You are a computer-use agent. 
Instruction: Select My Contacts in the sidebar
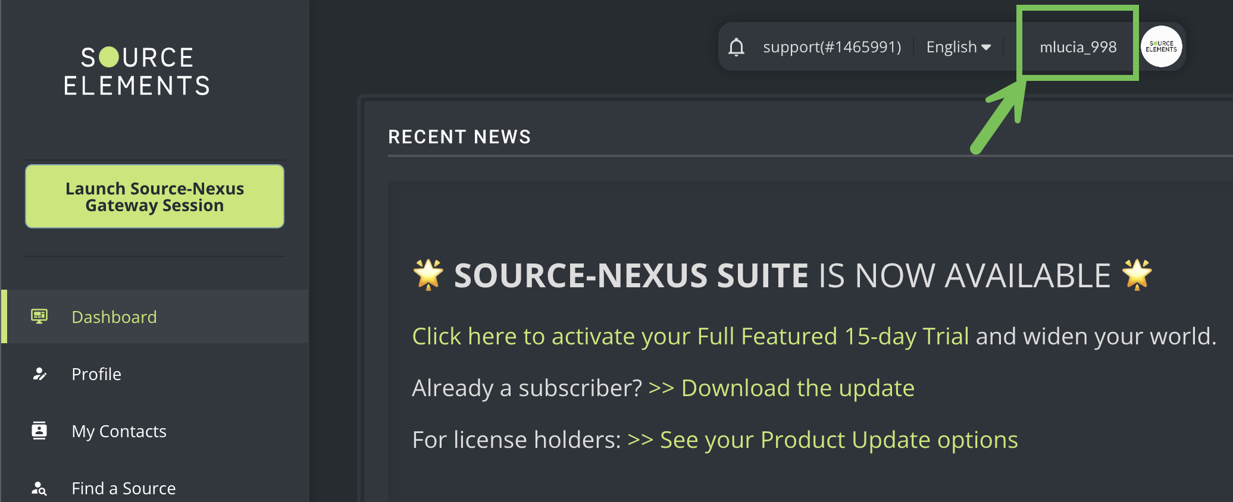119,431
